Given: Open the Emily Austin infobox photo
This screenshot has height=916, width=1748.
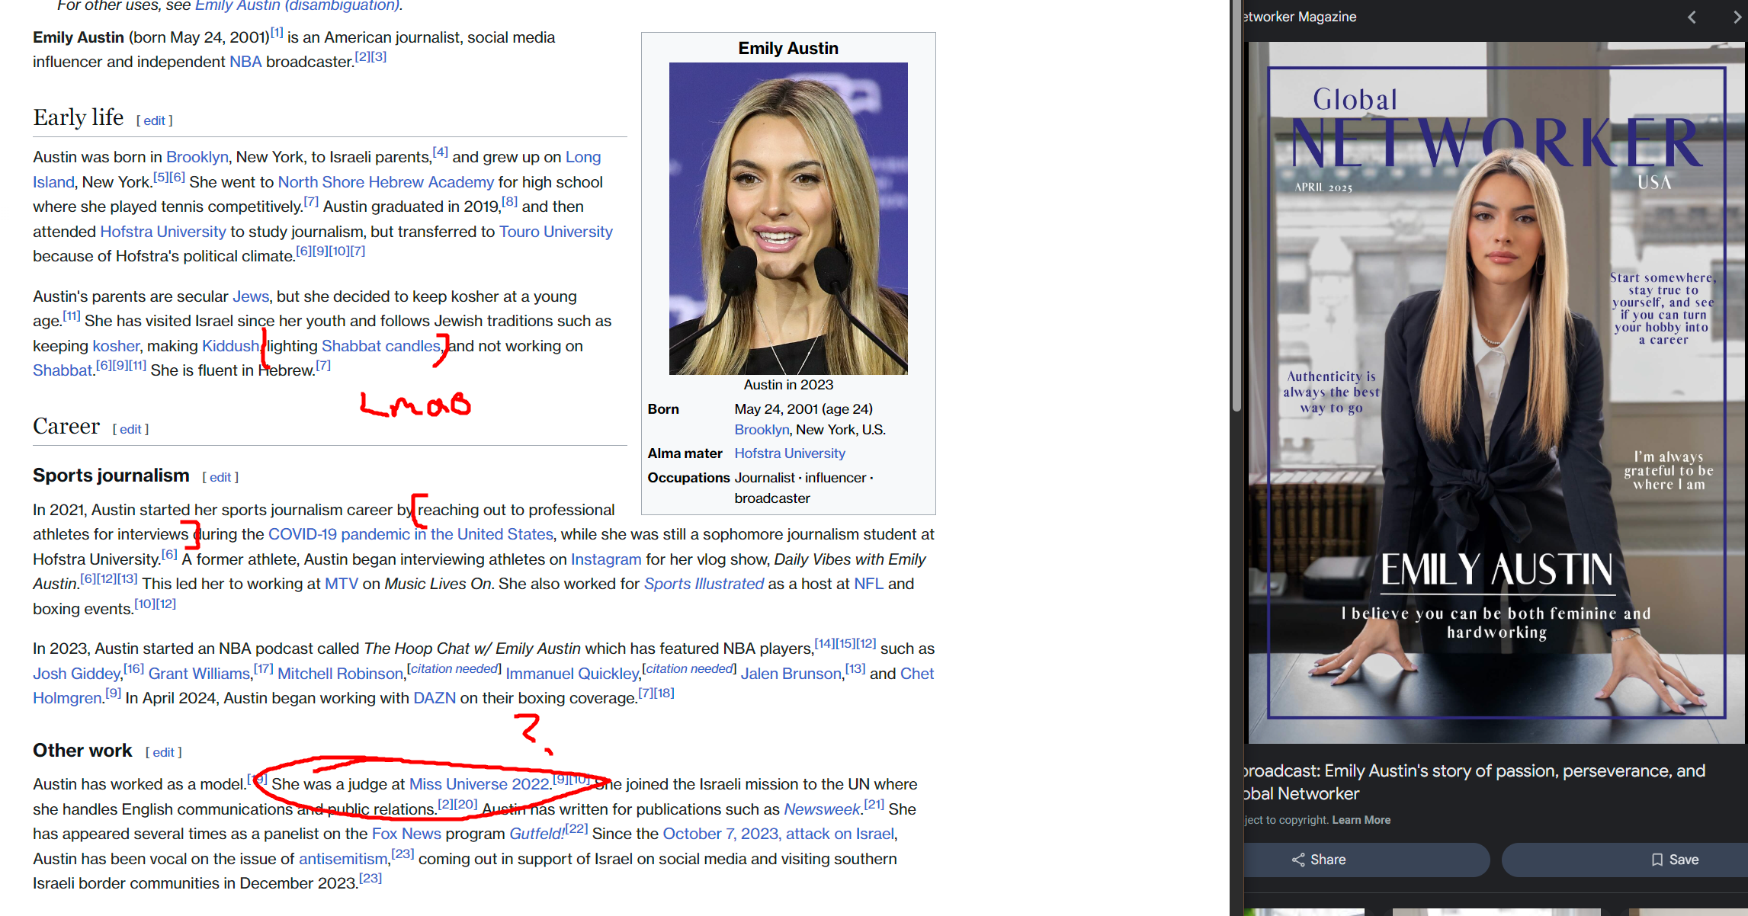Looking at the screenshot, I should [788, 219].
